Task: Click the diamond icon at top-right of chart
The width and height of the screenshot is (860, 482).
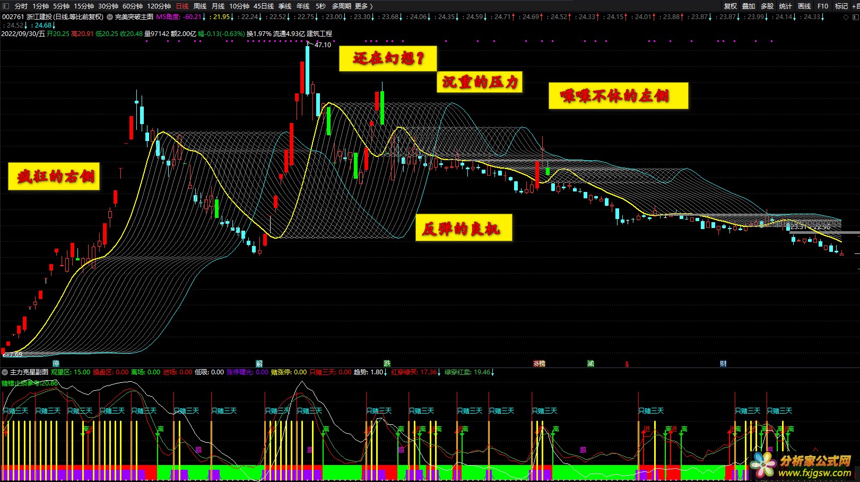Action: point(846,17)
